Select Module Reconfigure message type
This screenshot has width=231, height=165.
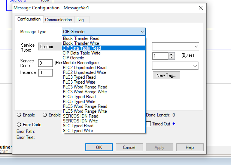104,63
